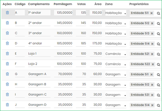Image resolution: width=162 pixels, height=111 pixels.
Task: Search owners for the 3º andar row
Action: (159, 34)
